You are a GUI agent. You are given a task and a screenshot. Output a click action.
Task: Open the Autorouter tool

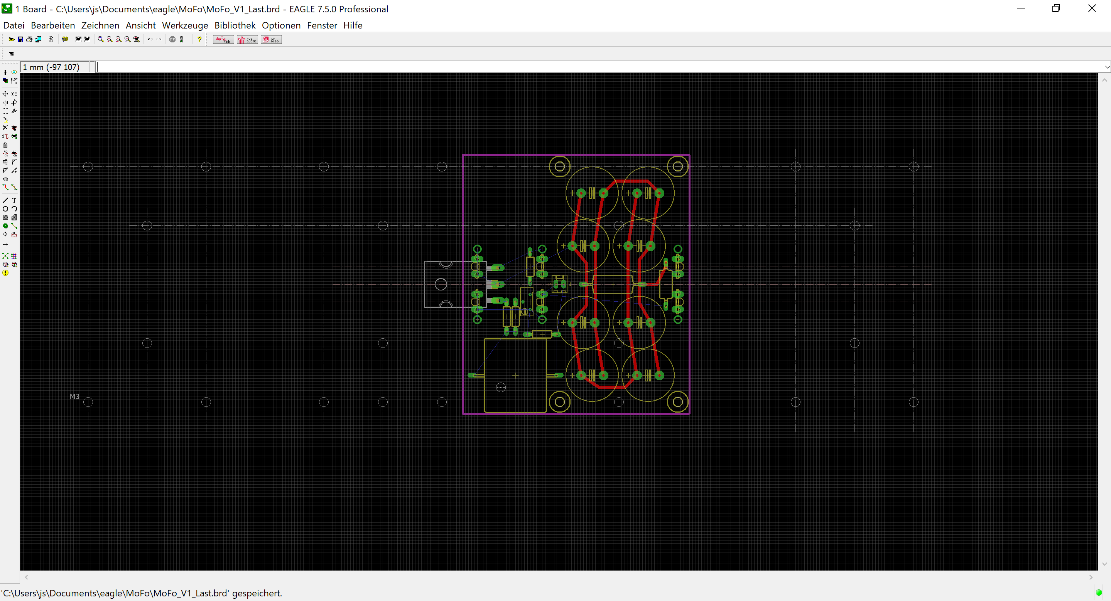[14, 256]
